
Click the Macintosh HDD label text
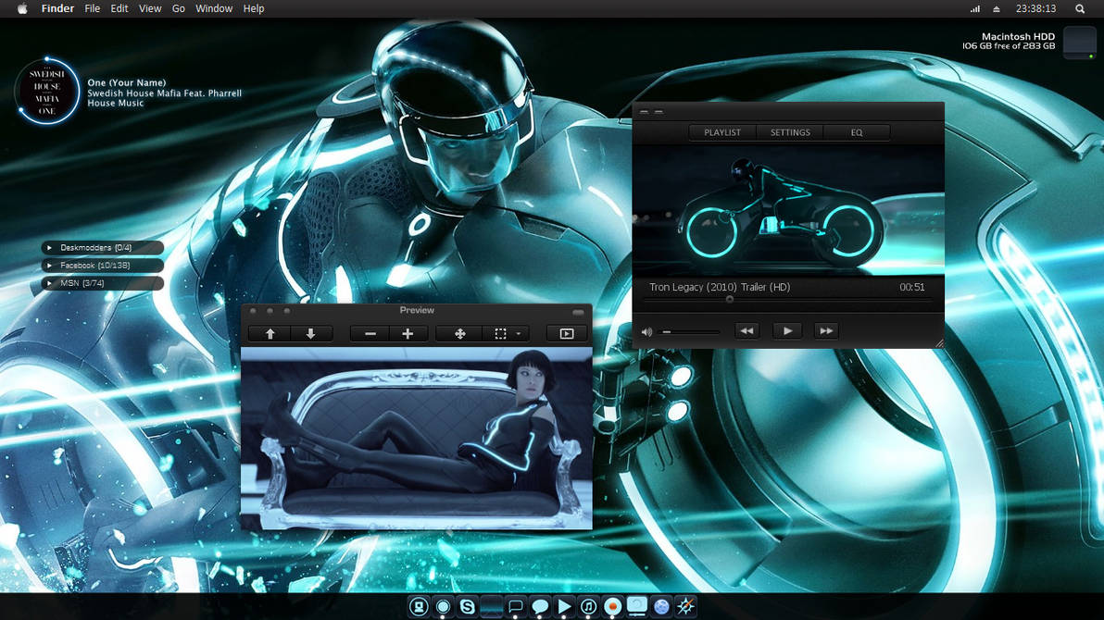(x=1018, y=37)
